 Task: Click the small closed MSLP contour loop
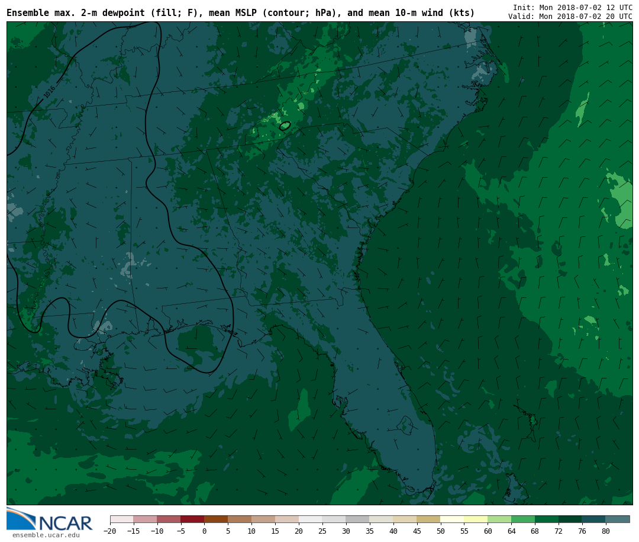[x=285, y=126]
